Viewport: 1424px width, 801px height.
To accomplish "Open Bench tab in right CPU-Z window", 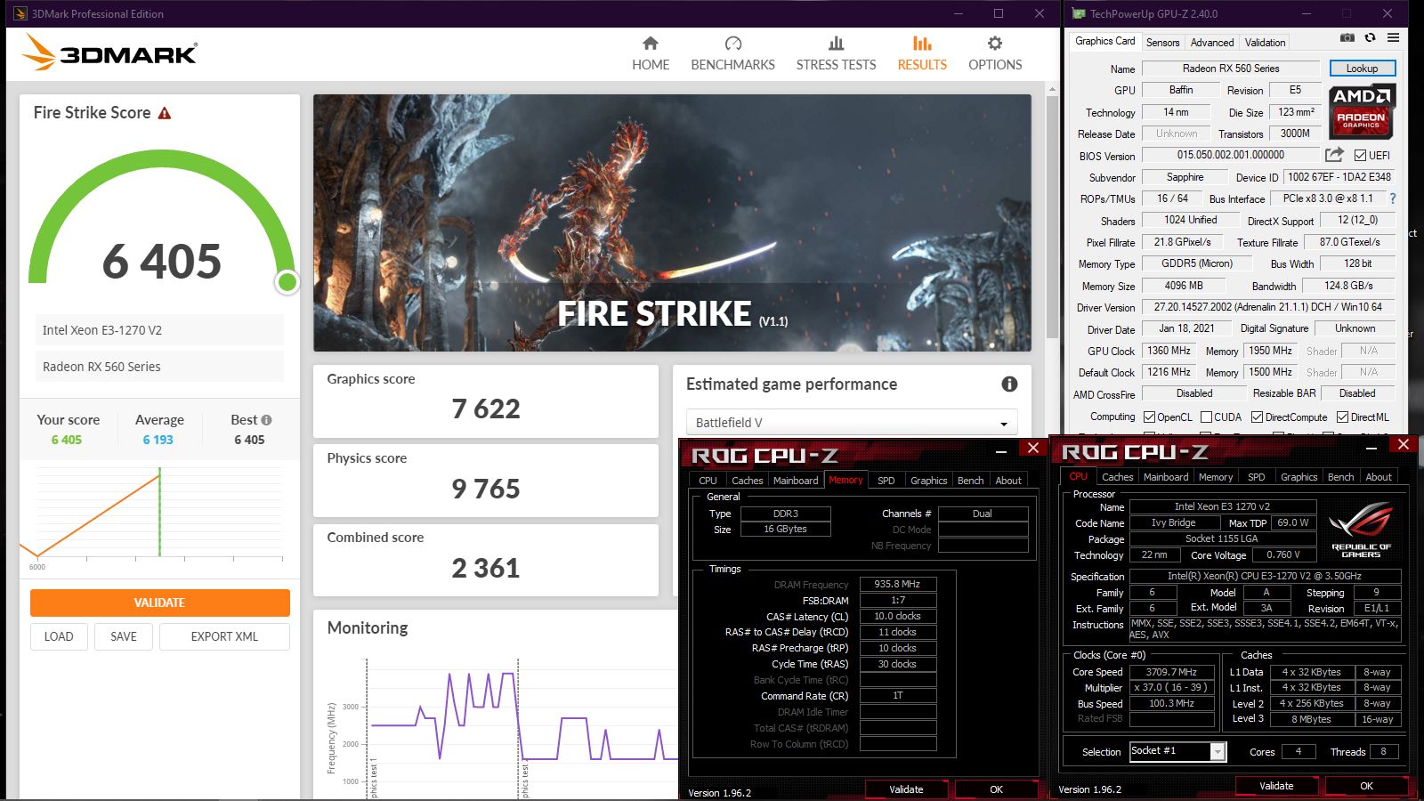I will tap(1340, 477).
